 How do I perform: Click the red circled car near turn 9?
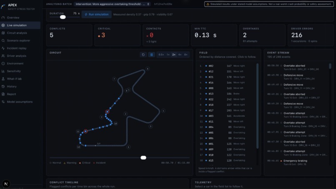107,112
